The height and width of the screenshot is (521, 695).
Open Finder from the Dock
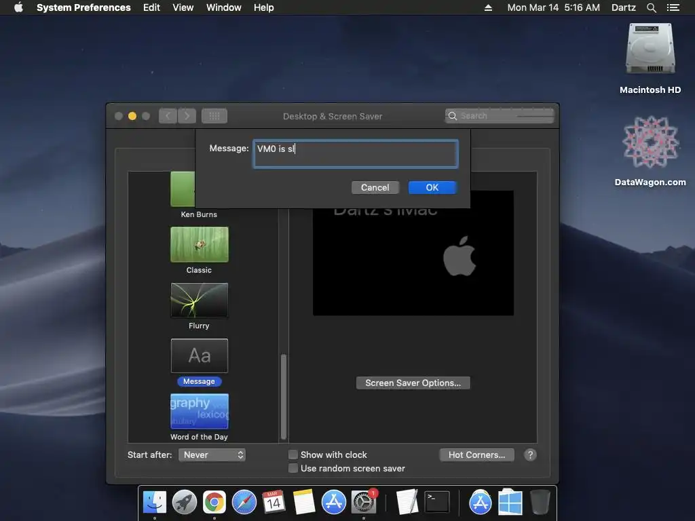coord(154,503)
